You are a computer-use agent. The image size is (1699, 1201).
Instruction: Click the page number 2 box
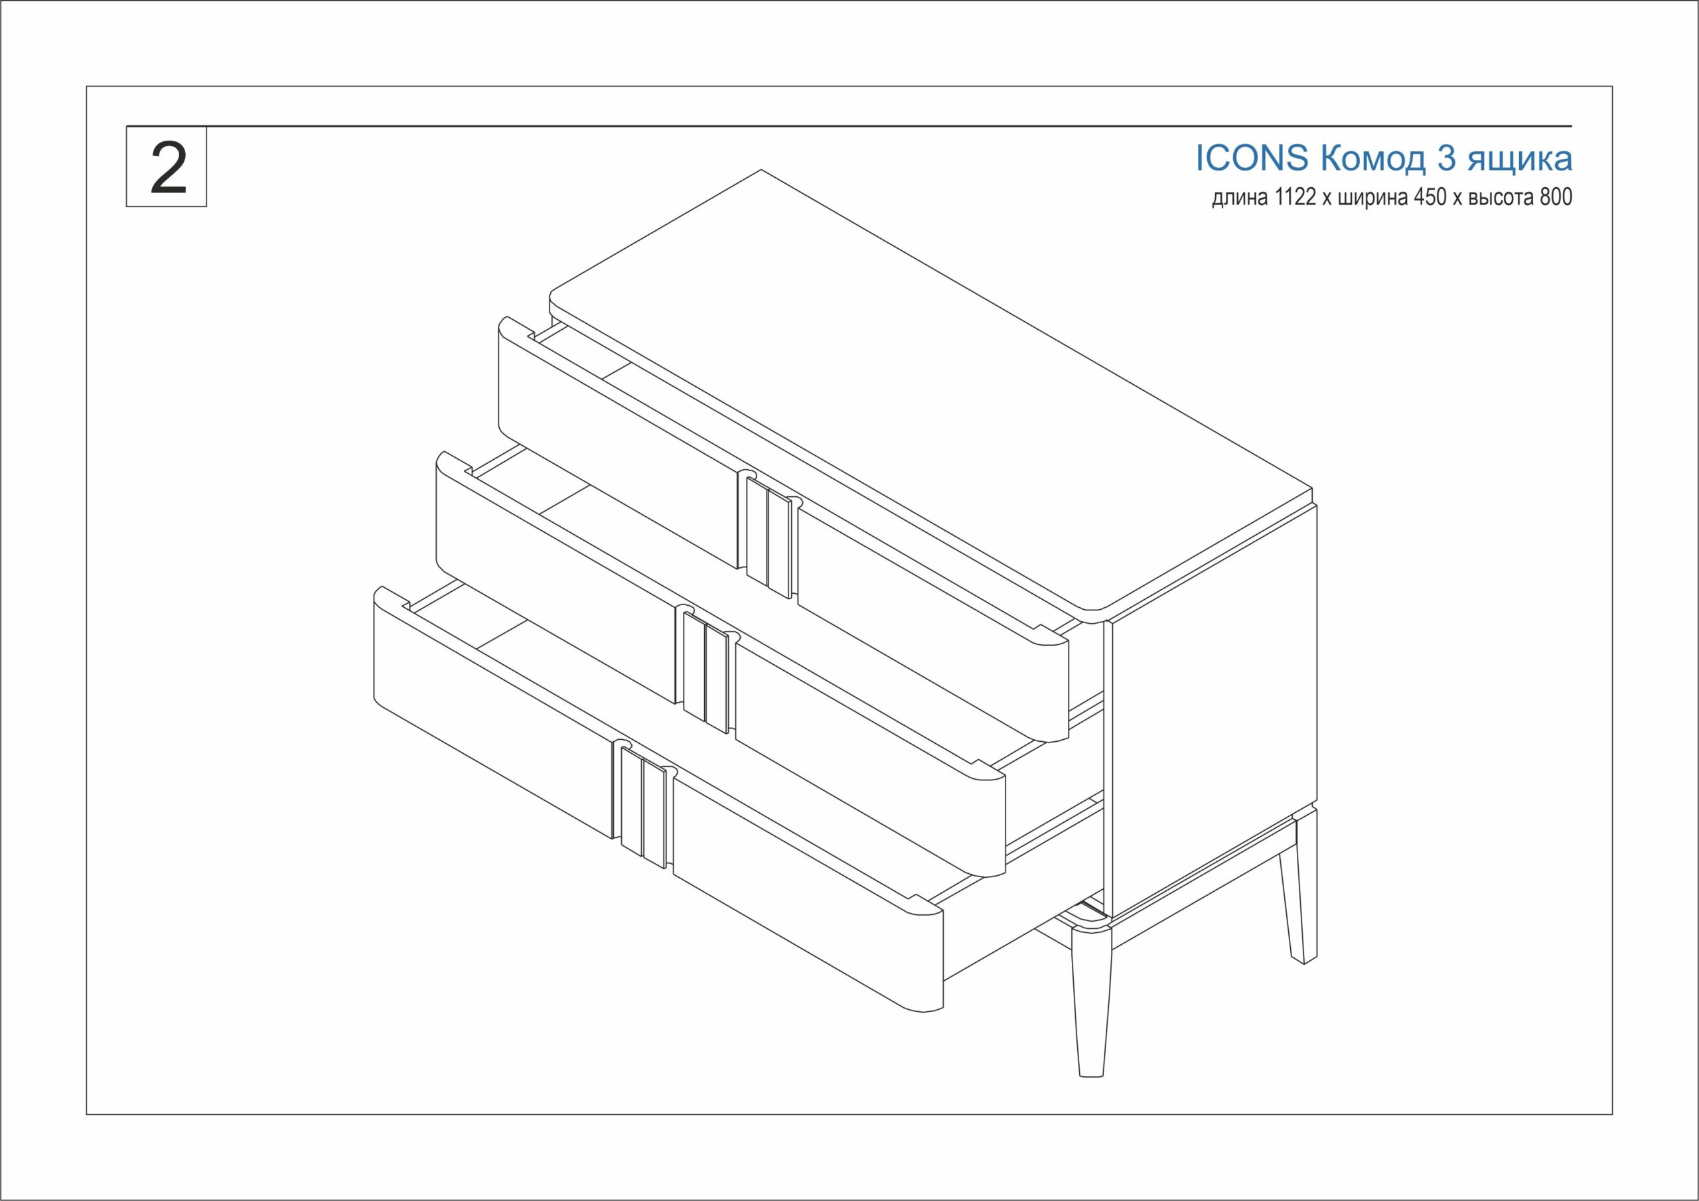pos(167,167)
